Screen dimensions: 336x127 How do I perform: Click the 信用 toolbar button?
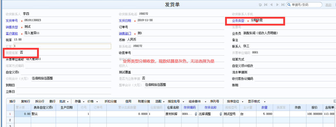coord(128,101)
